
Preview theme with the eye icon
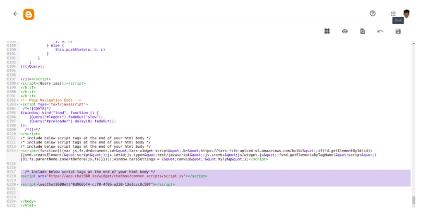point(345,32)
